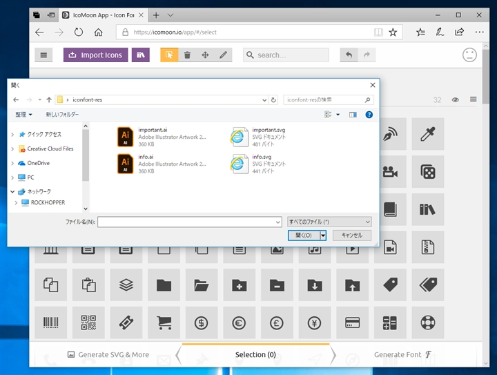The image size is (497, 375).
Task: Select the layers stack icon tile
Action: [126, 285]
